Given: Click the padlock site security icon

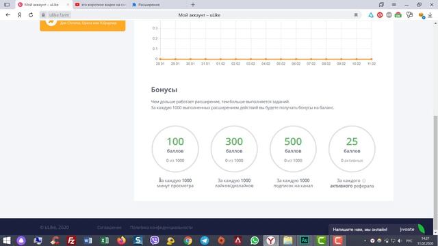Looking at the screenshot, I should pyautogui.click(x=43, y=15).
